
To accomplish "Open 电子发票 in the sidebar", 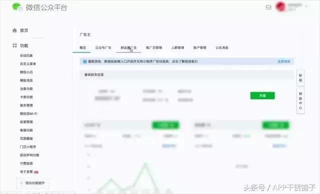I will coord(26,172).
